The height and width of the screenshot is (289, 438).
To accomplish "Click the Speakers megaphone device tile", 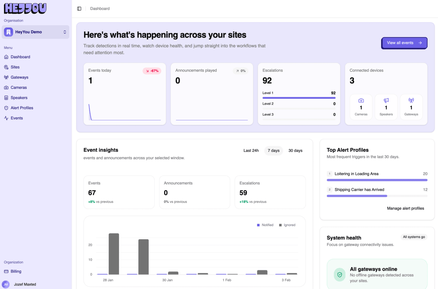I will click(386, 107).
